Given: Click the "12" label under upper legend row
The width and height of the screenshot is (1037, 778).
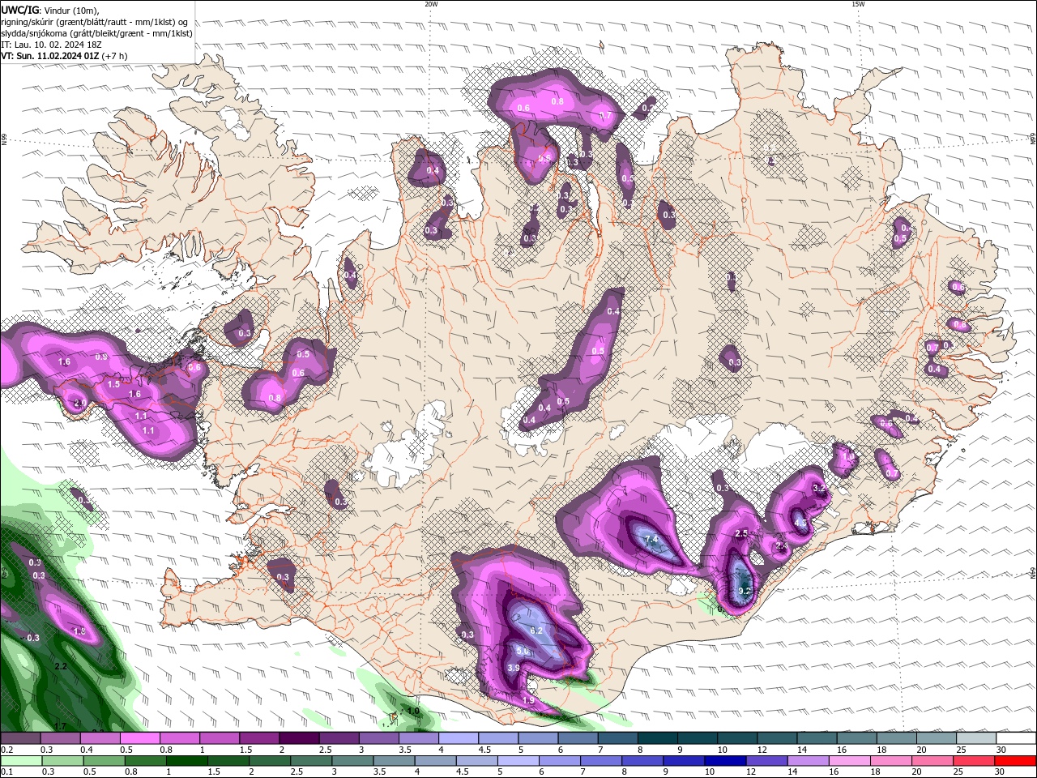Looking at the screenshot, I should pyautogui.click(x=762, y=750).
